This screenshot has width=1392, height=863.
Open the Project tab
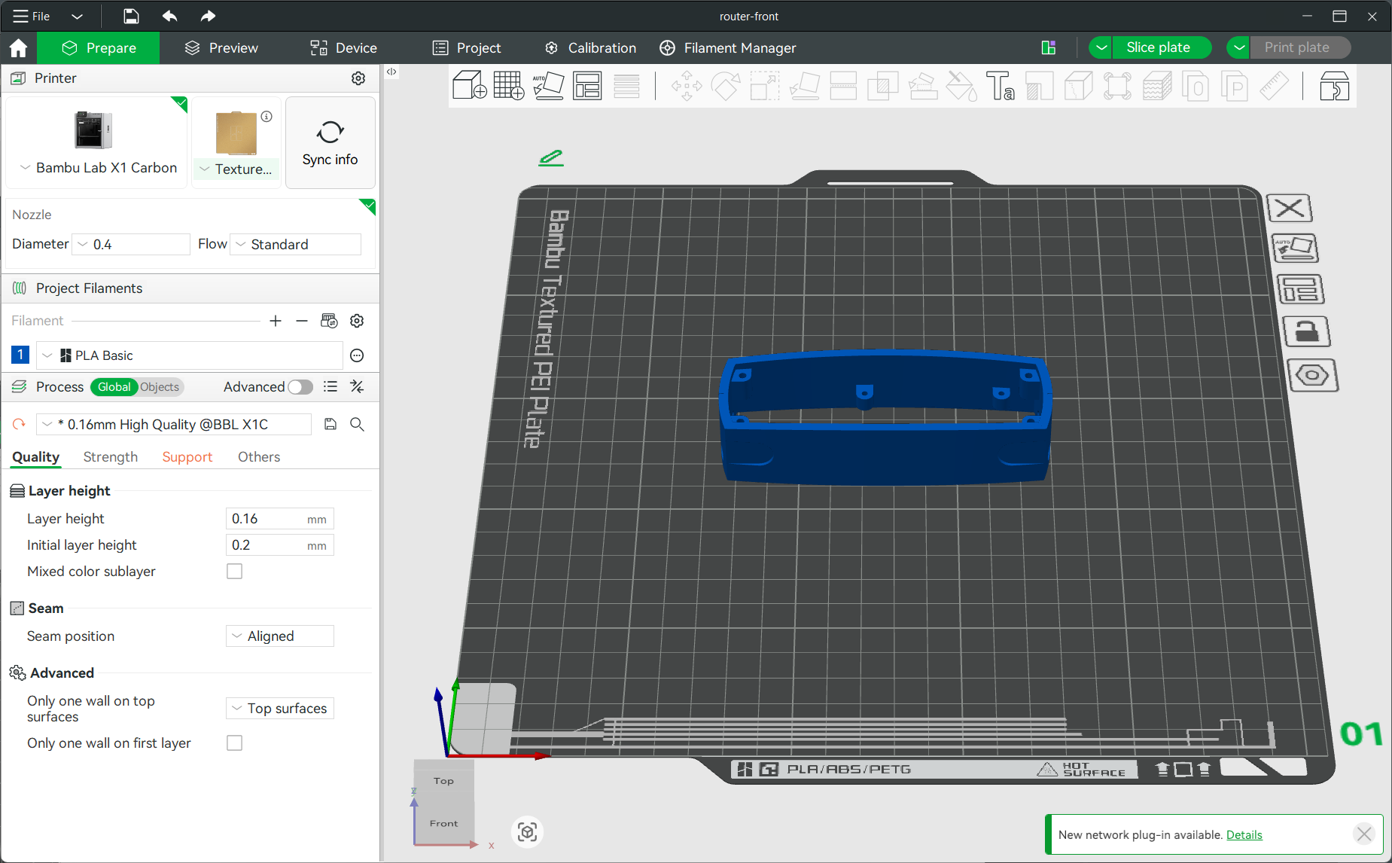pyautogui.click(x=467, y=48)
